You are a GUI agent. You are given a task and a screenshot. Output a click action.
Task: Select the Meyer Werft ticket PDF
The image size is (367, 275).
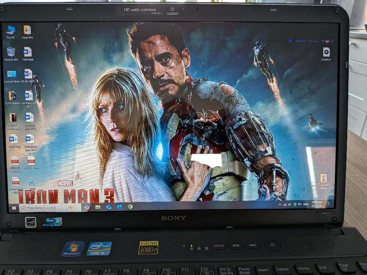[x=16, y=185]
